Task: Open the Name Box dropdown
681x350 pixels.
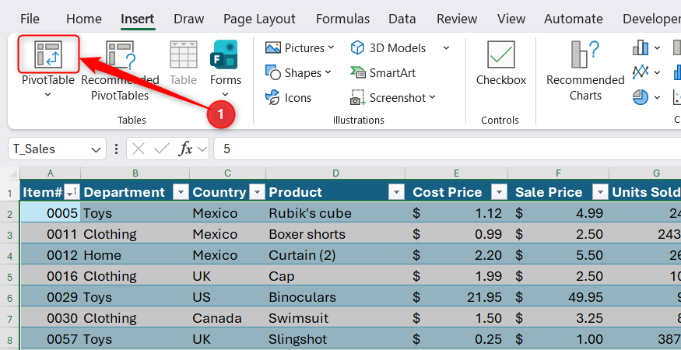Action: click(x=96, y=150)
